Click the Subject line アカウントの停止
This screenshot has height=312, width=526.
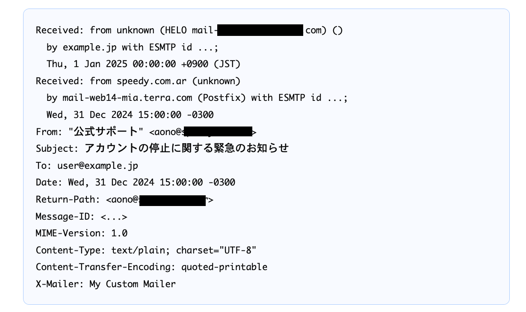(163, 148)
